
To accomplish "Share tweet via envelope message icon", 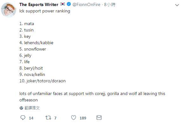I will pos(99,118).
